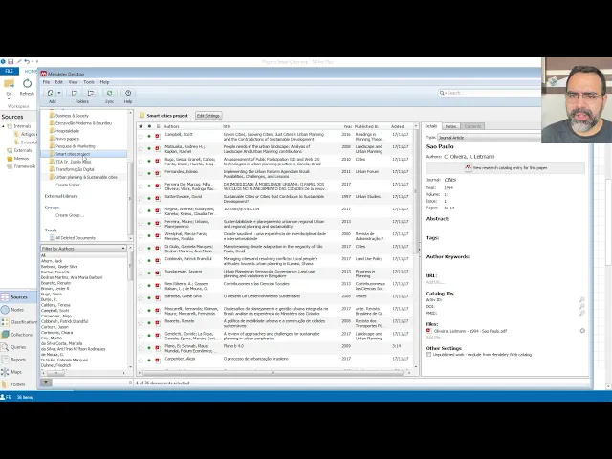Screen dimensions: 612x459
Task: Click the Create Group... link
Action: [x=70, y=215]
